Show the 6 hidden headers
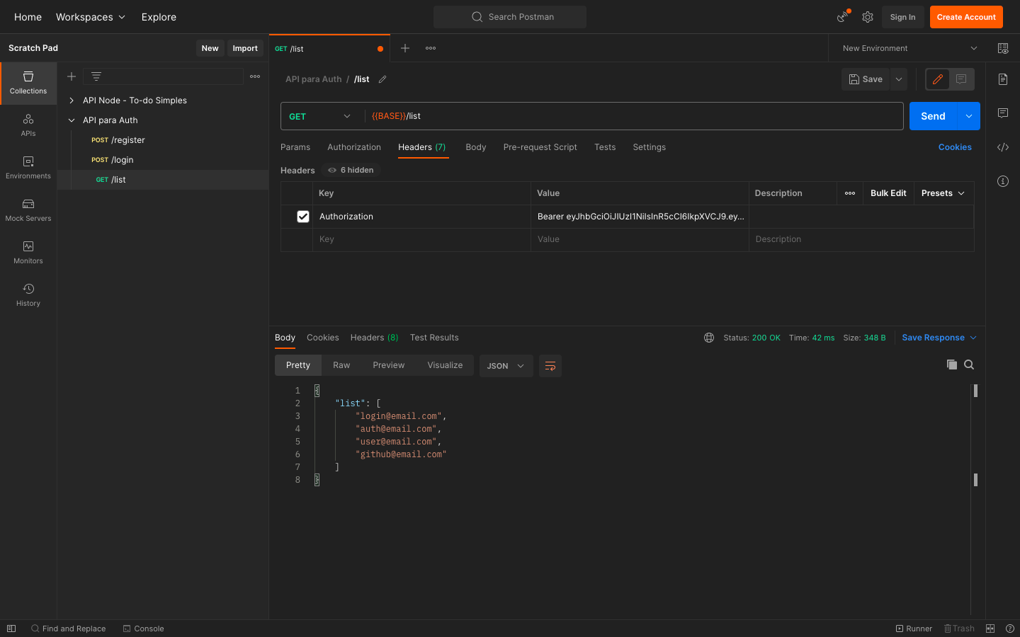The height and width of the screenshot is (637, 1020). (351, 170)
